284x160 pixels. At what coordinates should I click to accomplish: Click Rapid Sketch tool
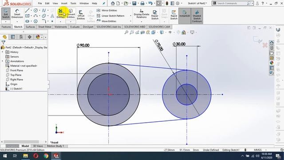174,15
